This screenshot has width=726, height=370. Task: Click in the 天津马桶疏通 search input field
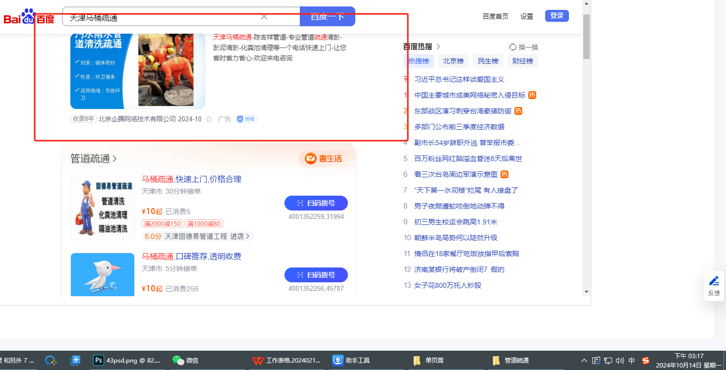point(164,18)
